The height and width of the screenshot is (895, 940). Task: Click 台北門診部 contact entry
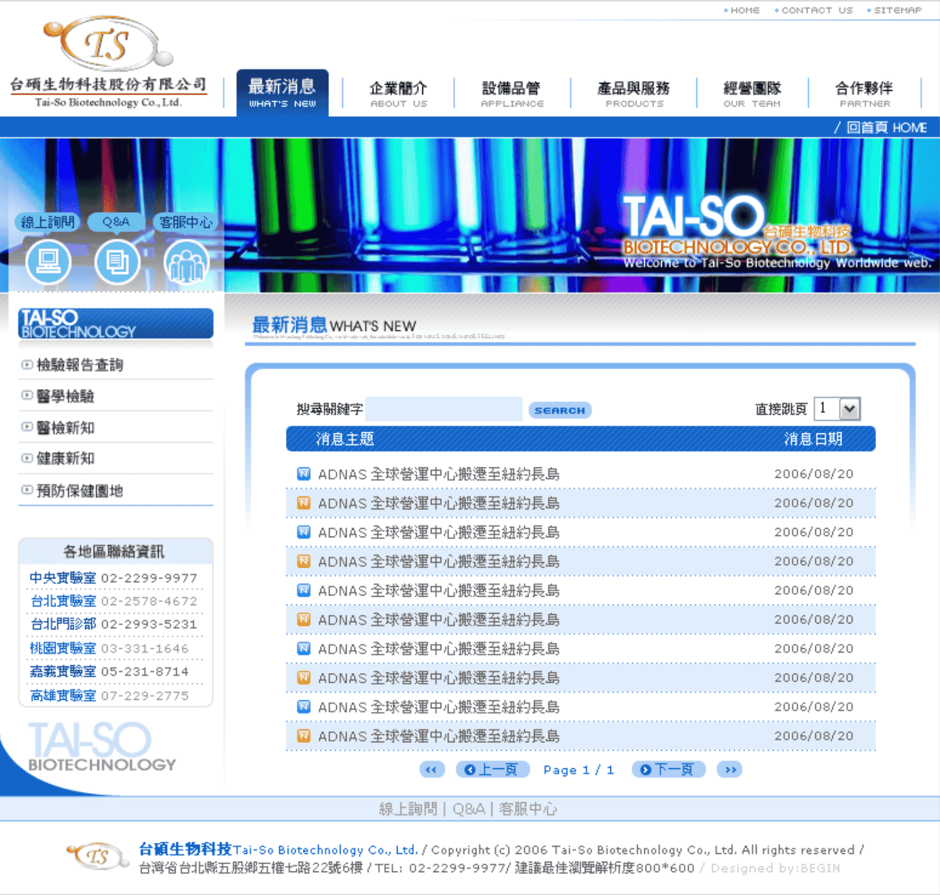point(114,624)
